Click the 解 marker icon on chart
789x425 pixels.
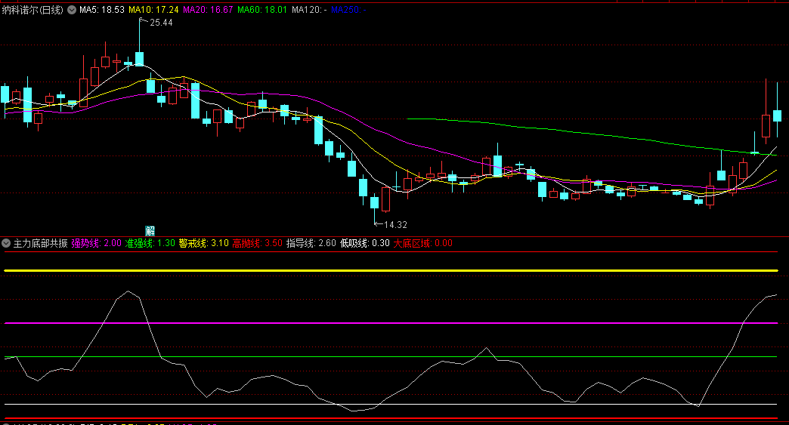pos(150,230)
